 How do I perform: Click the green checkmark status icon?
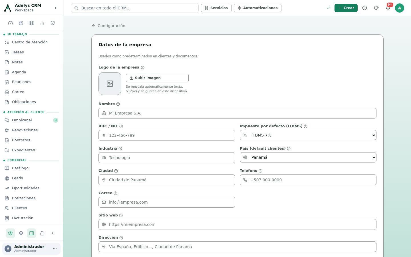(328, 8)
